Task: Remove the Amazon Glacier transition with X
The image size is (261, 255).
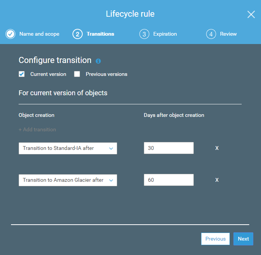Action: pos(217,180)
